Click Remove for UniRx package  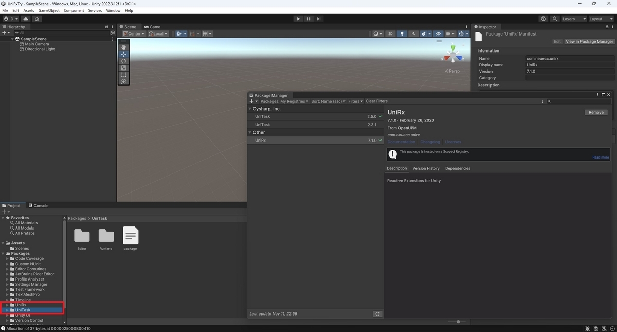(596, 112)
